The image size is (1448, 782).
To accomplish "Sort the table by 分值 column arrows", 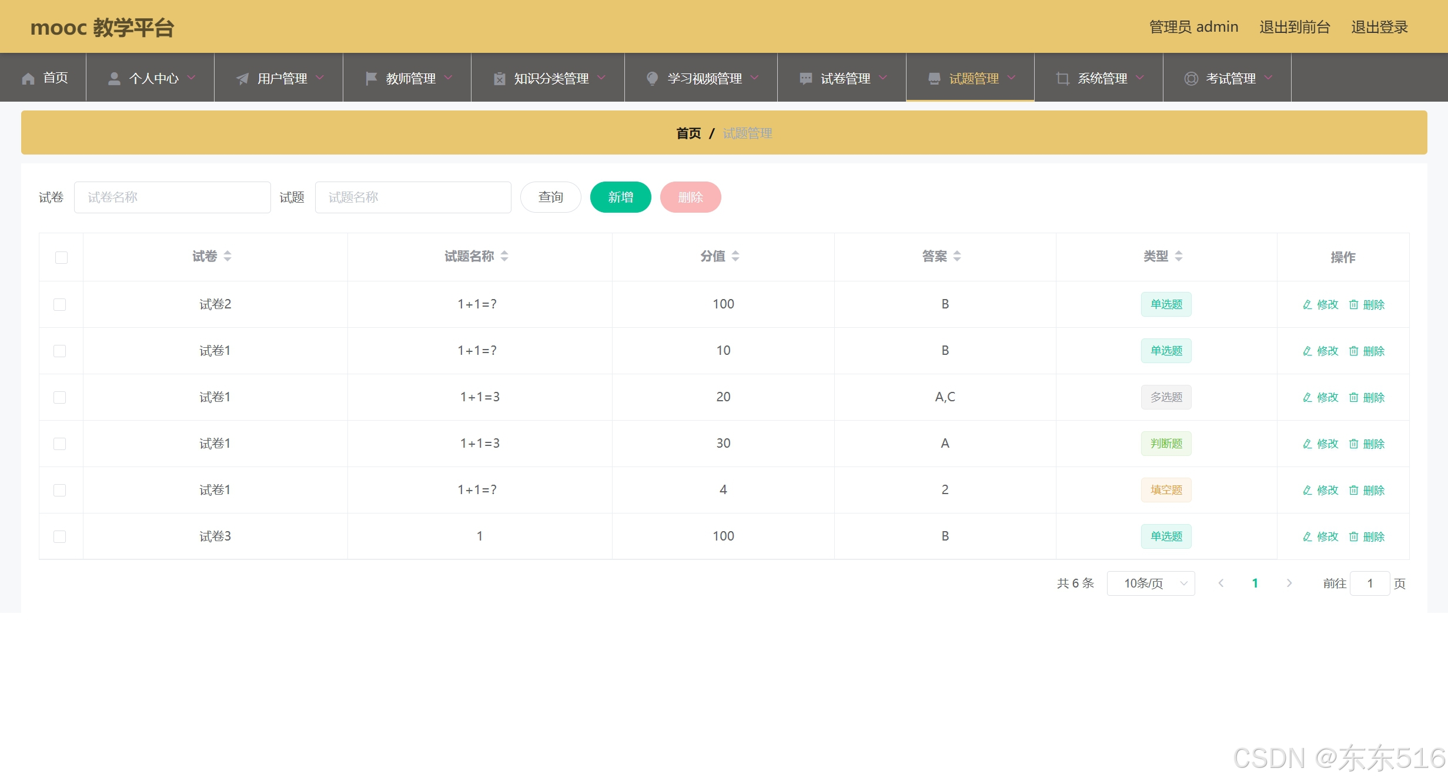I will (735, 256).
